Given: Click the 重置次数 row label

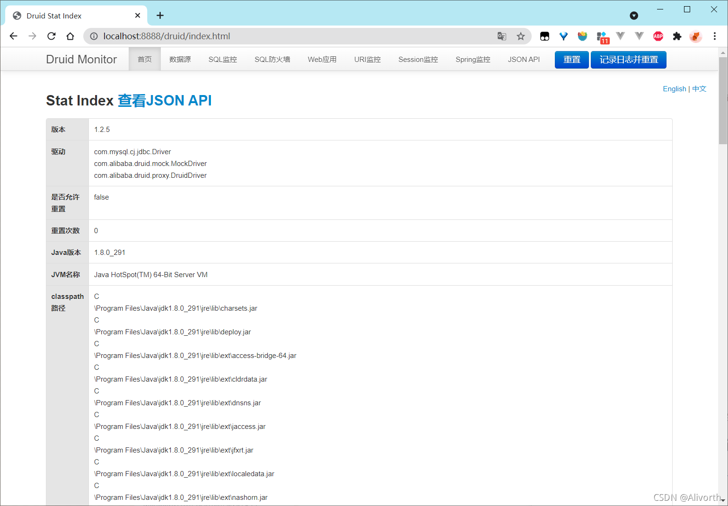Looking at the screenshot, I should pyautogui.click(x=65, y=230).
